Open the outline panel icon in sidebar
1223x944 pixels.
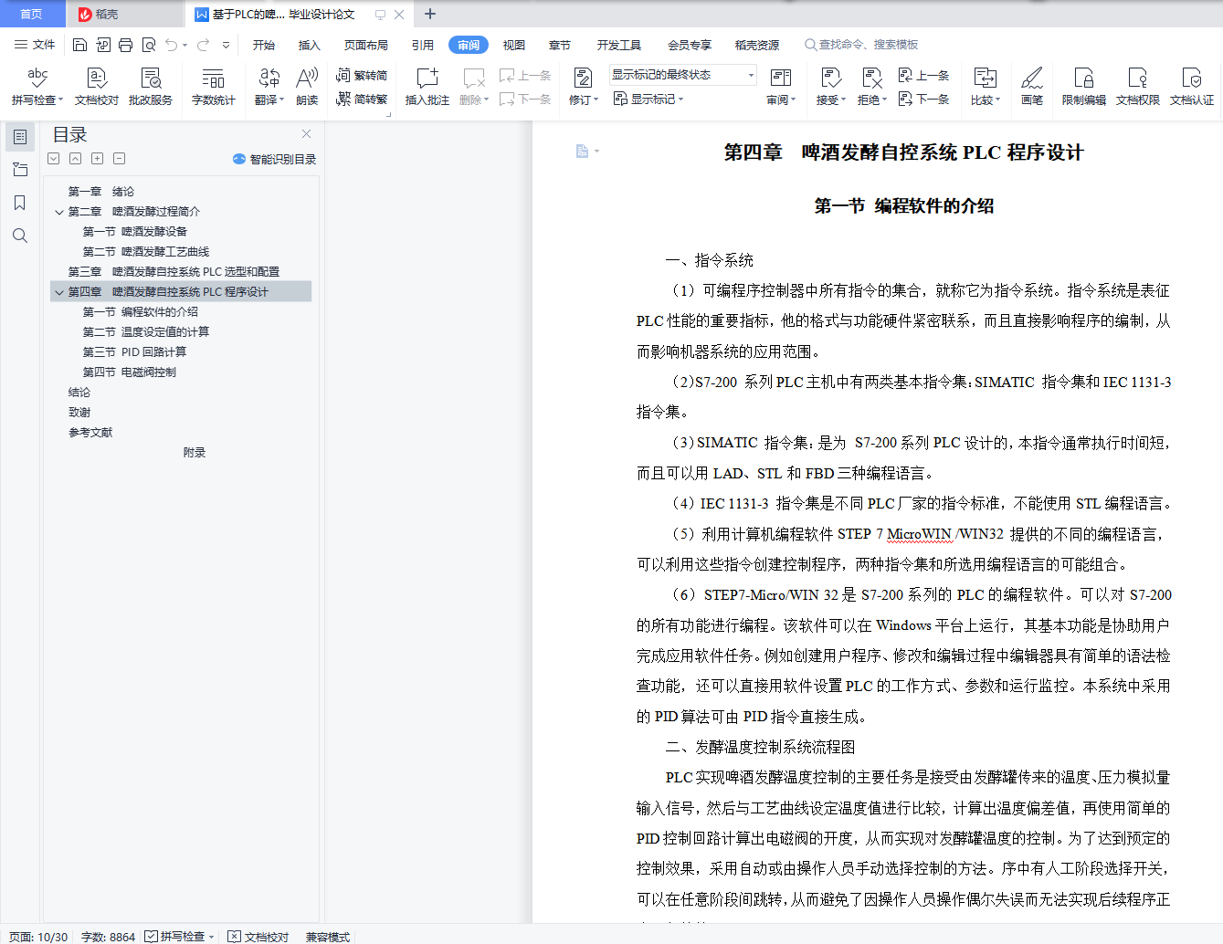click(20, 137)
